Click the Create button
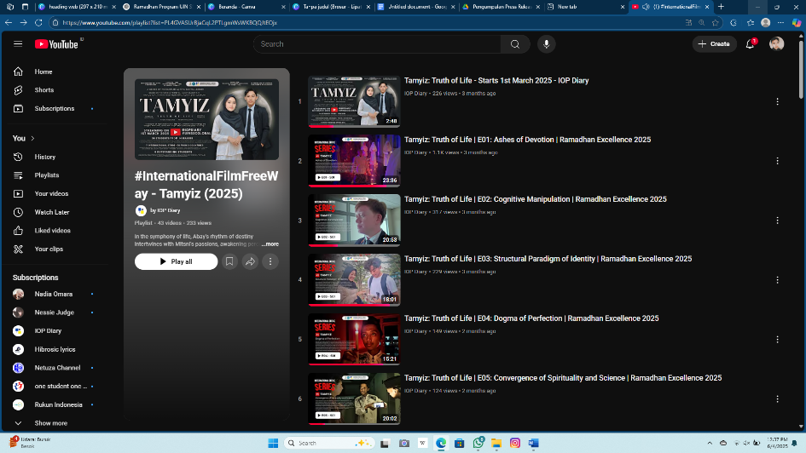Image resolution: width=806 pixels, height=453 pixels. pos(715,44)
